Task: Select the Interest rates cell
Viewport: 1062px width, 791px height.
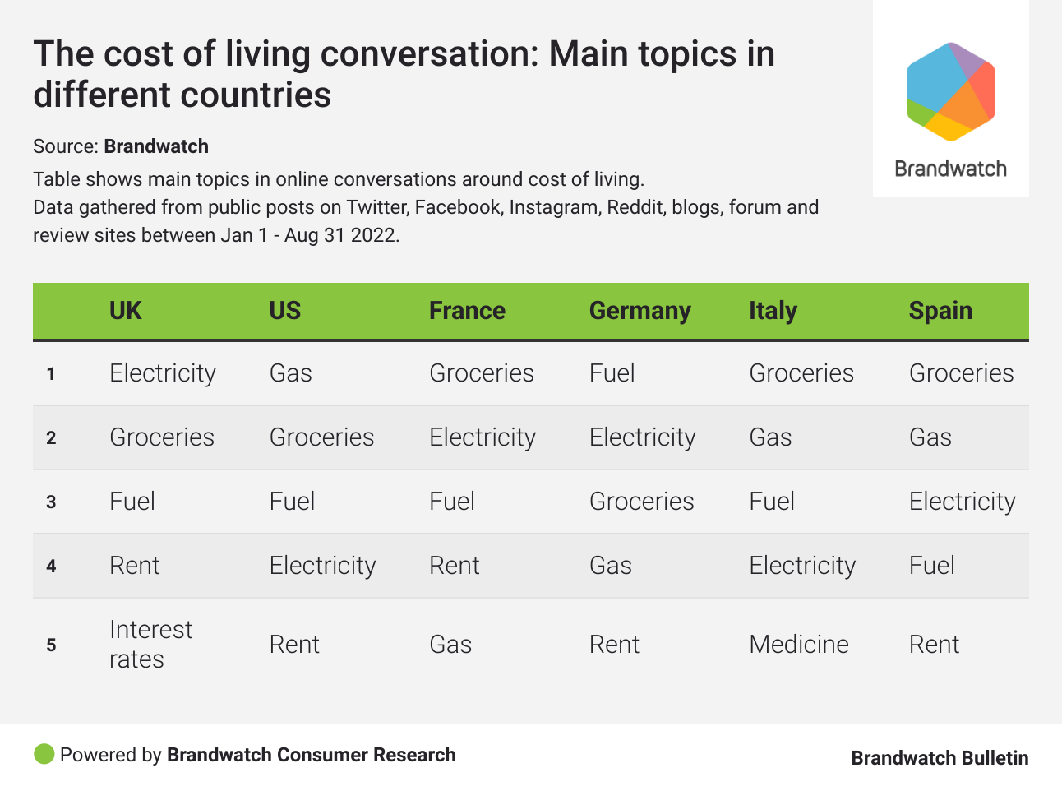Action: coord(150,644)
